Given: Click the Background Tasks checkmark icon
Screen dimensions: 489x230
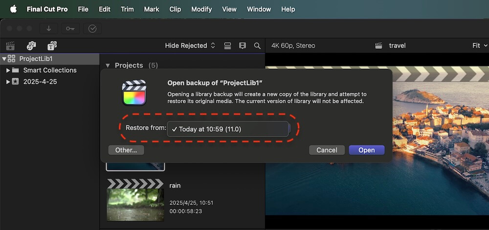Looking at the screenshot, I should coord(92,29).
